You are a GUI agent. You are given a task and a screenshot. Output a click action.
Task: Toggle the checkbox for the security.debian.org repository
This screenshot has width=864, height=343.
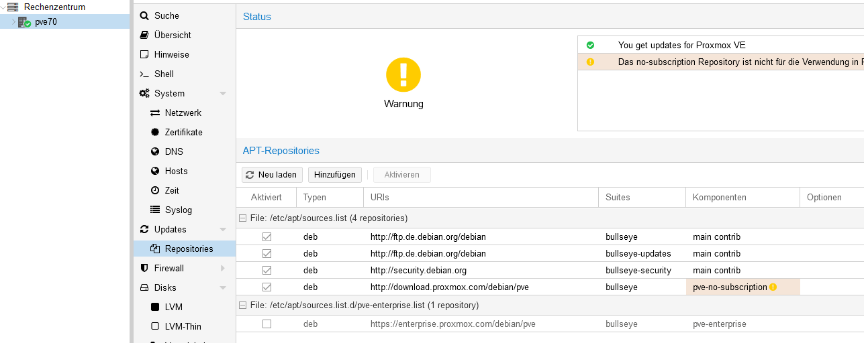267,271
